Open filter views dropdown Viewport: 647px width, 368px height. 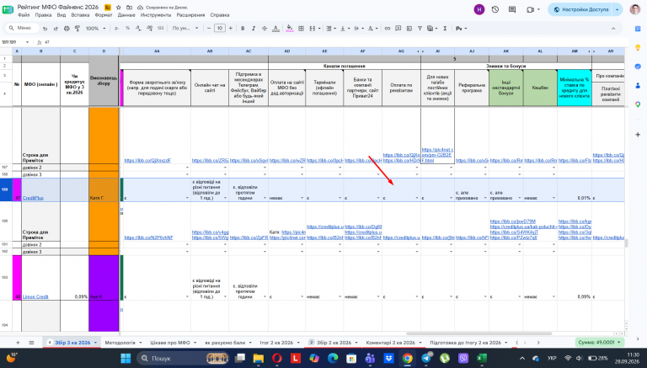pyautogui.click(x=432, y=29)
